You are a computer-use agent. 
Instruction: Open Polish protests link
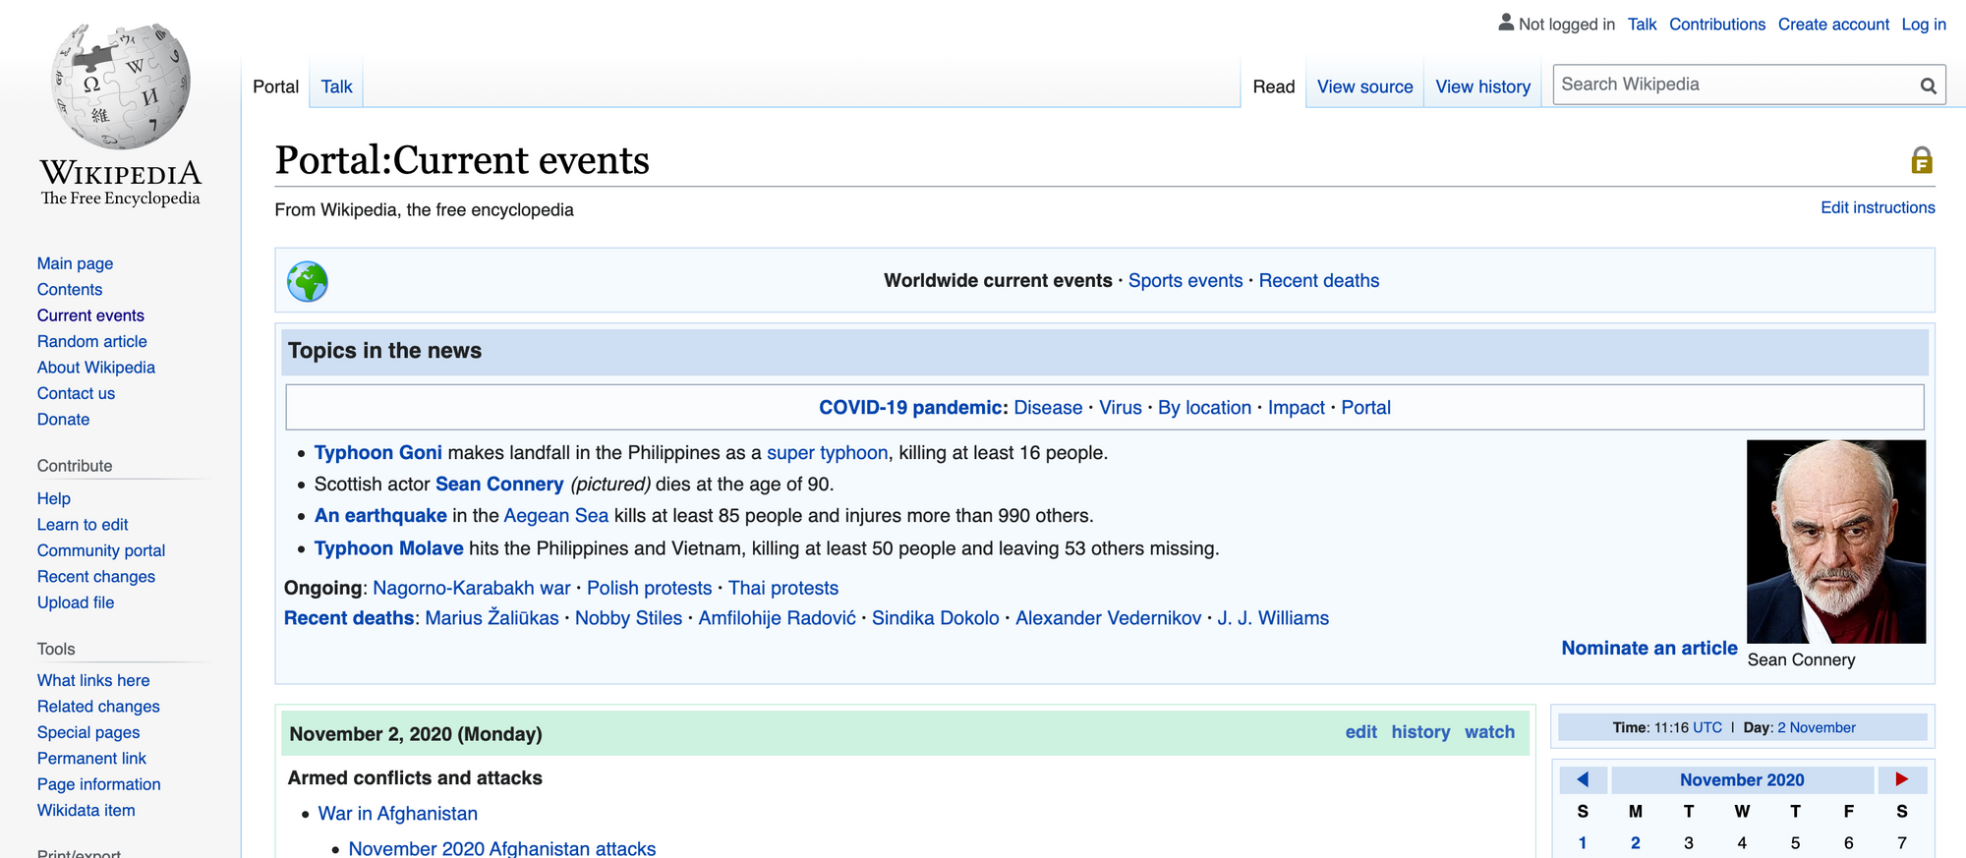click(650, 588)
